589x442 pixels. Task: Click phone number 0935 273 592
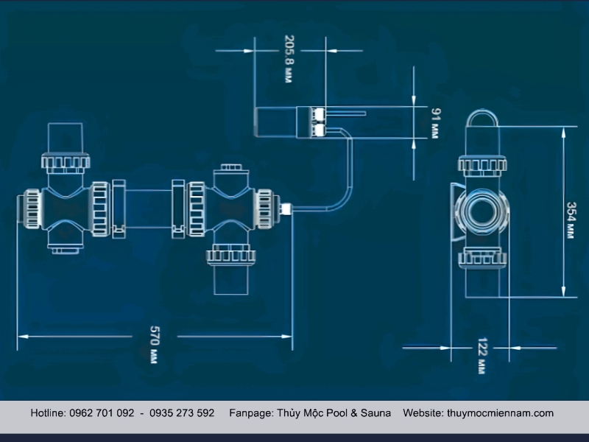(182, 413)
